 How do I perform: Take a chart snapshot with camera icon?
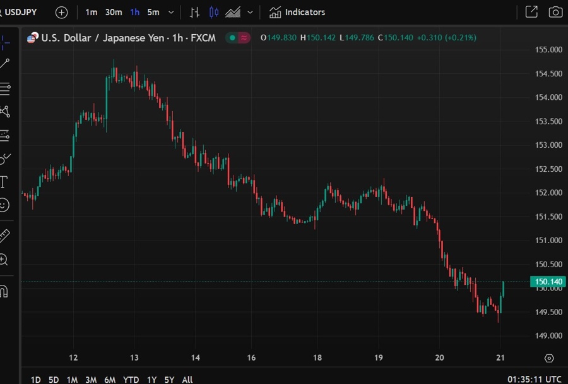click(555, 12)
